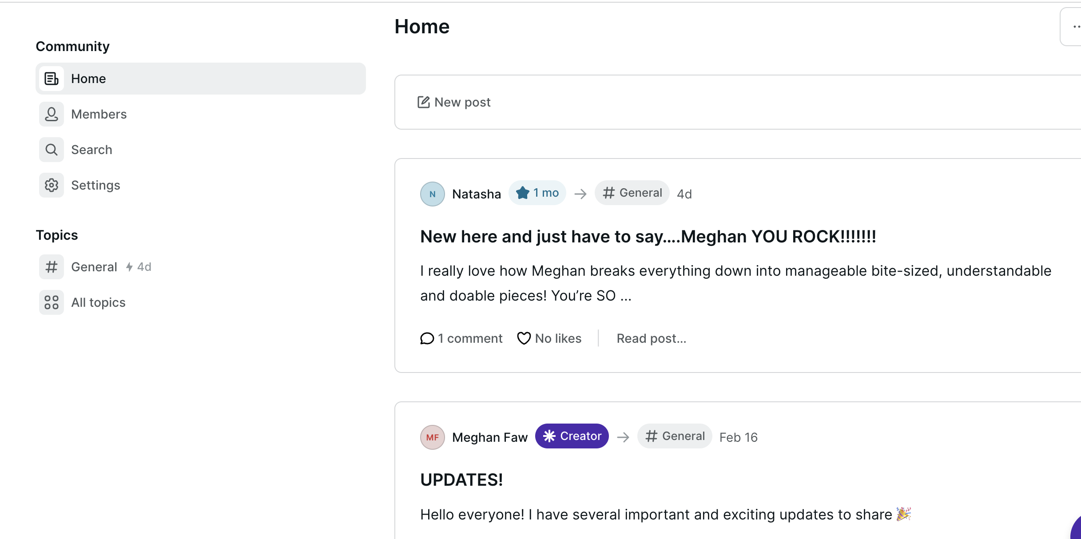
Task: Select the General topic hash icon
Action: [x=52, y=267]
